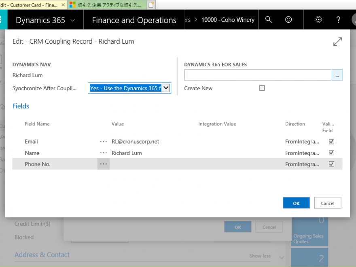Click Integration Value column header

(x=217, y=124)
